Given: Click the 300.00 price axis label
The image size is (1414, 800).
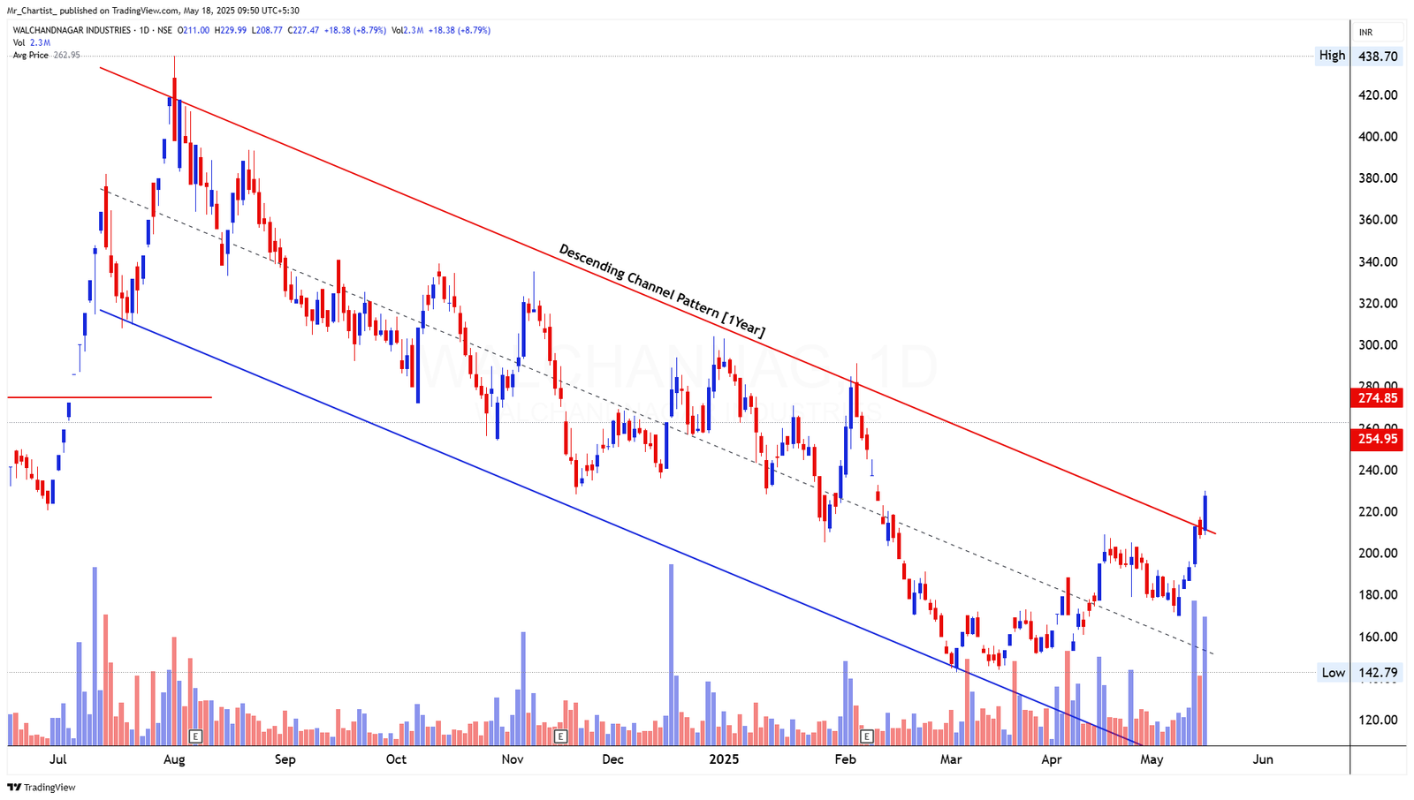Looking at the screenshot, I should [x=1378, y=345].
